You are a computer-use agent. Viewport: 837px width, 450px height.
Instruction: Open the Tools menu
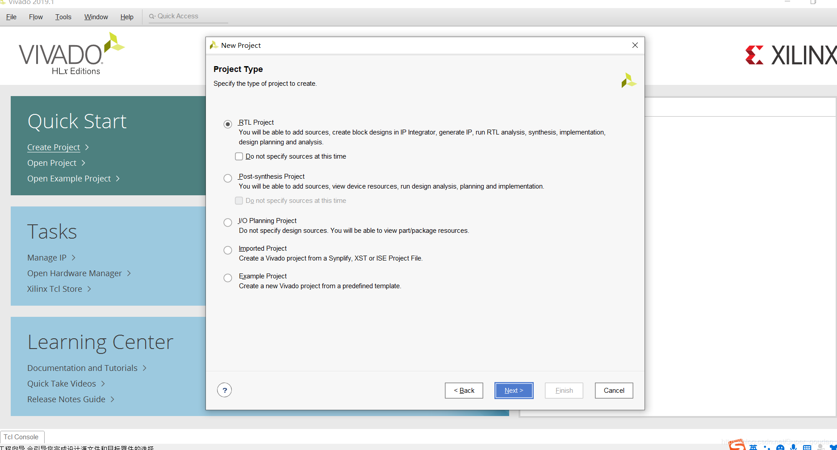pos(63,17)
